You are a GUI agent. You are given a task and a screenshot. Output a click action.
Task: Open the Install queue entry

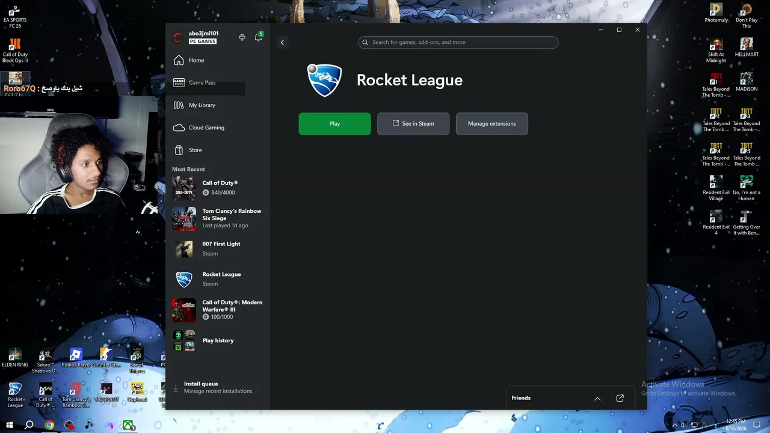pyautogui.click(x=218, y=387)
